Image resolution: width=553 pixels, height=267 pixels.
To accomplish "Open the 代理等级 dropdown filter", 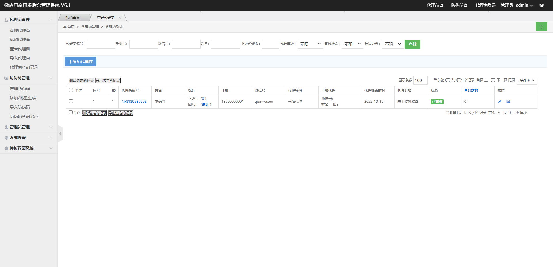I will pyautogui.click(x=310, y=44).
